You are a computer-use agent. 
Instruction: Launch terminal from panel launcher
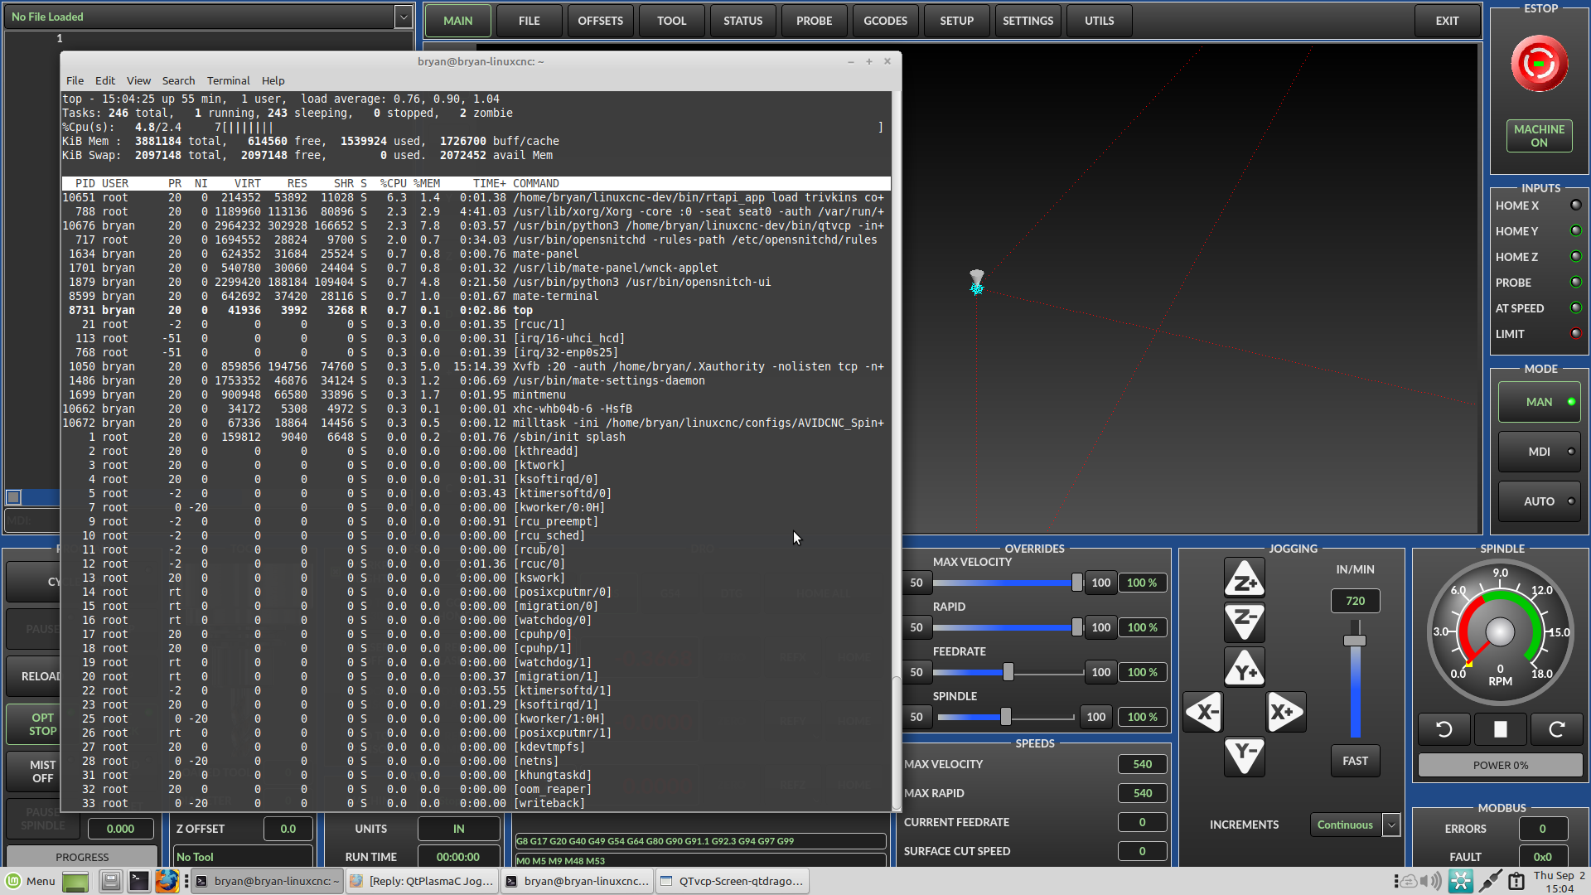pos(138,882)
